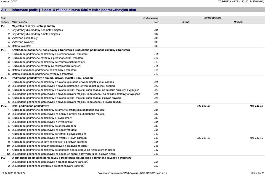
Task: Click 'Krátkodobé podmíněné úhrady pohledávek z přijatých zajištění'
Action: tap(49, 142)
